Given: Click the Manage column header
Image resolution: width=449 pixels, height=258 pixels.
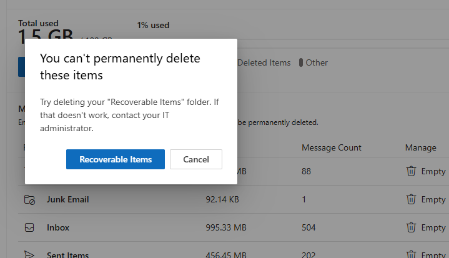Looking at the screenshot, I should point(420,148).
